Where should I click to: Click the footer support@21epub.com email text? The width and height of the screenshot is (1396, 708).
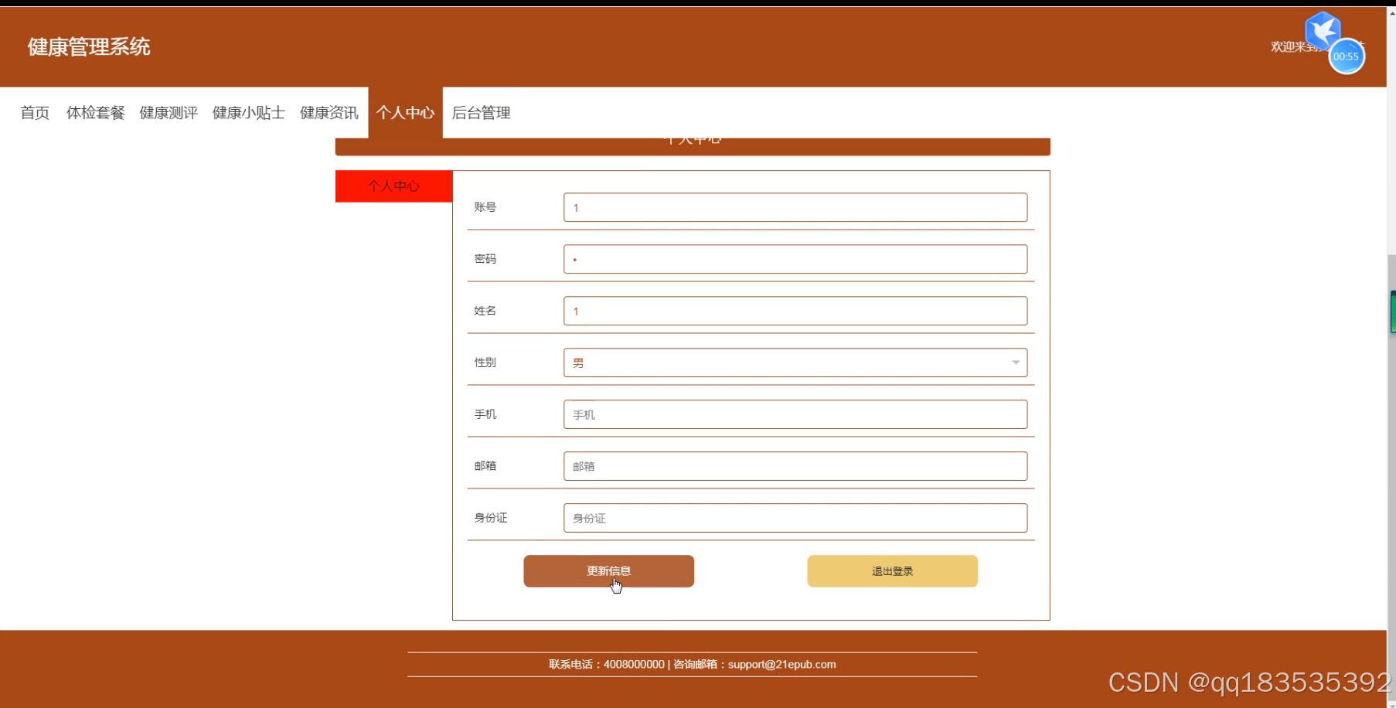pyautogui.click(x=781, y=665)
